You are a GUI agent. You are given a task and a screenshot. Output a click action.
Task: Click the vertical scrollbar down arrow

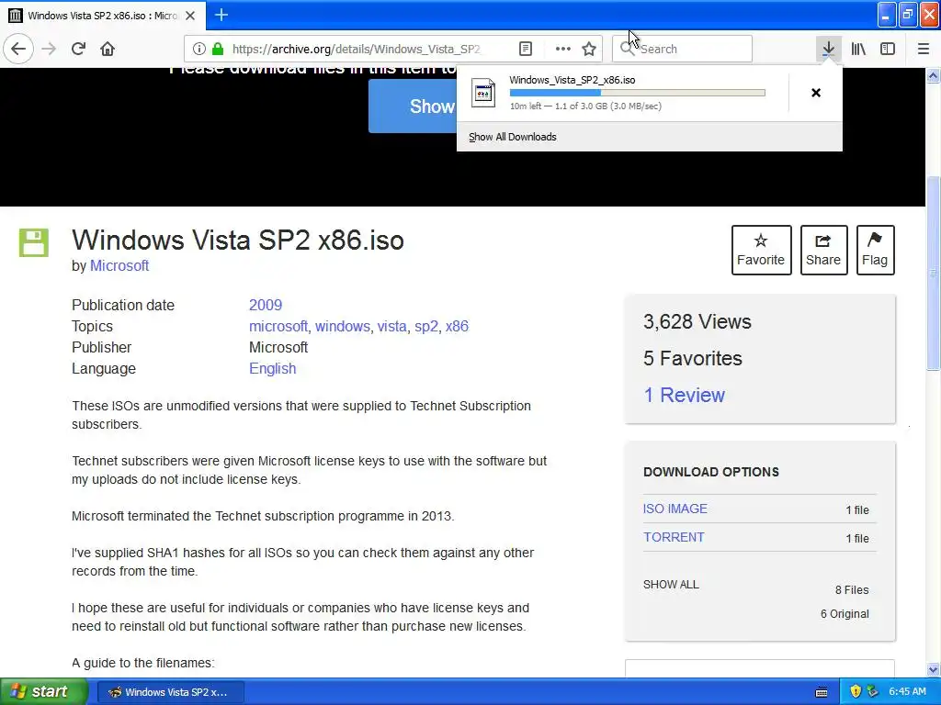coord(934,669)
